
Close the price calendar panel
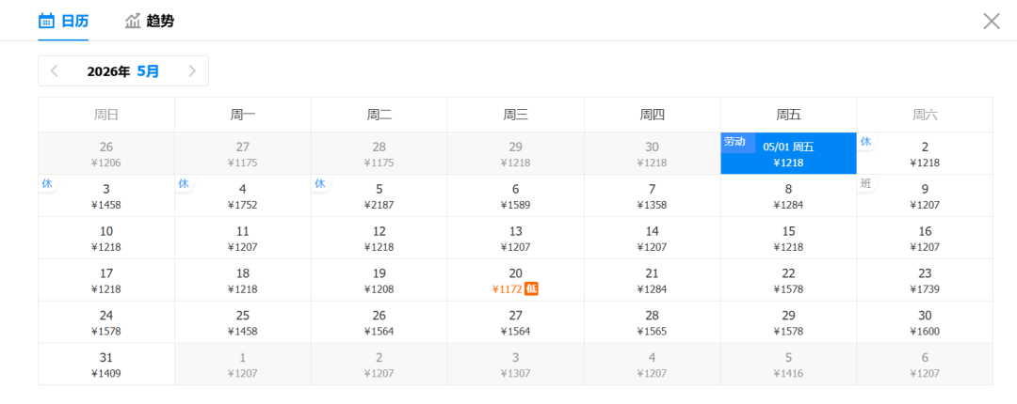[992, 21]
